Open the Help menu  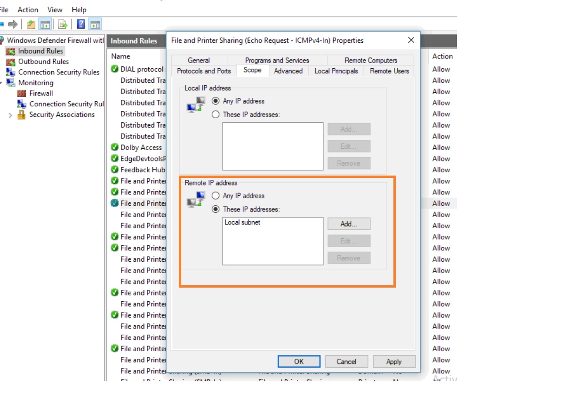point(79,9)
